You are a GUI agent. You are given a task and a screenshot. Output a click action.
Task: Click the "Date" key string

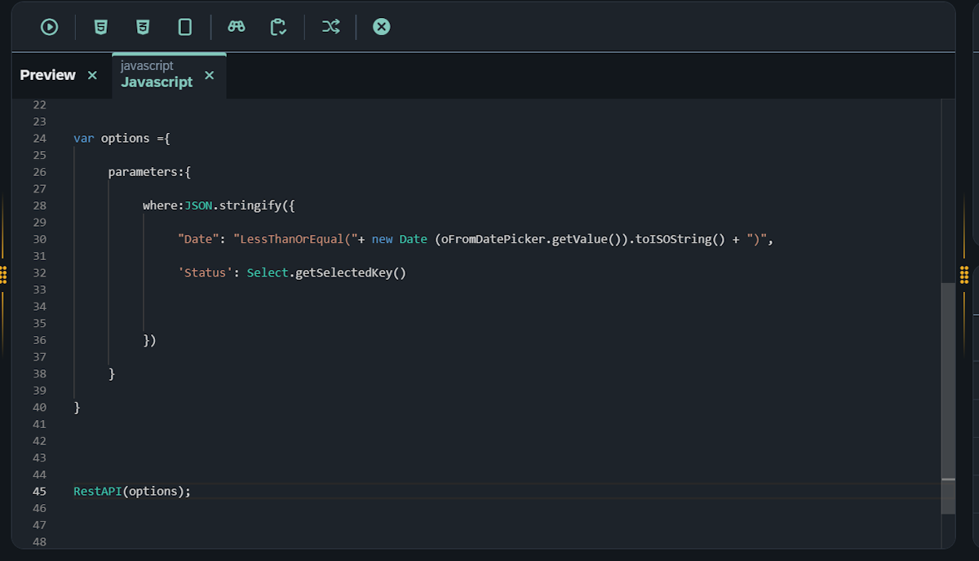coord(198,239)
